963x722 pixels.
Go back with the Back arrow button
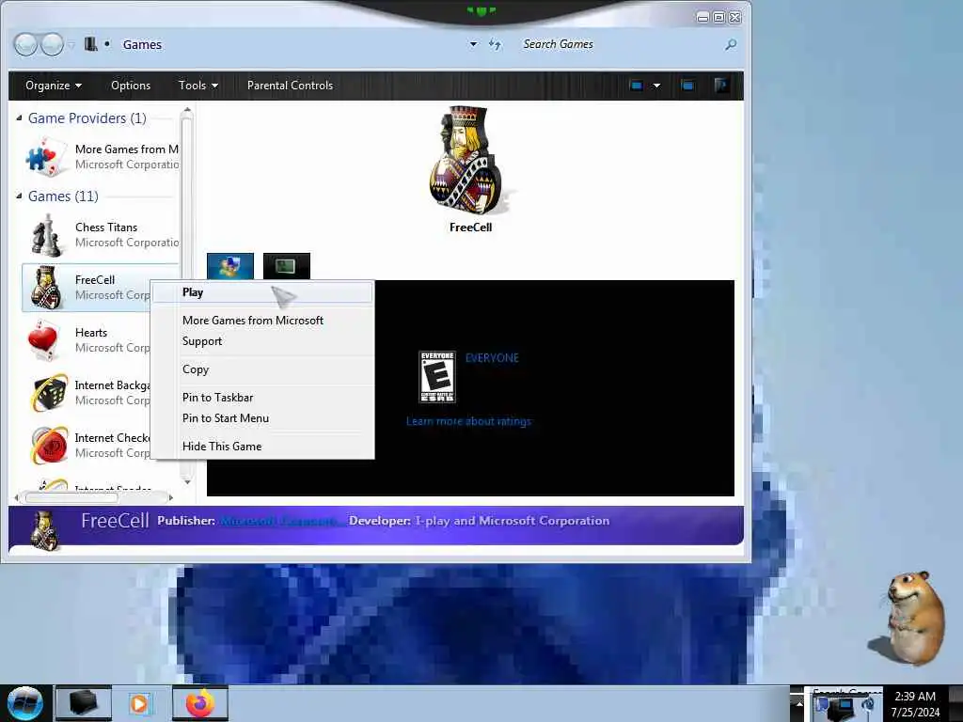(x=25, y=44)
